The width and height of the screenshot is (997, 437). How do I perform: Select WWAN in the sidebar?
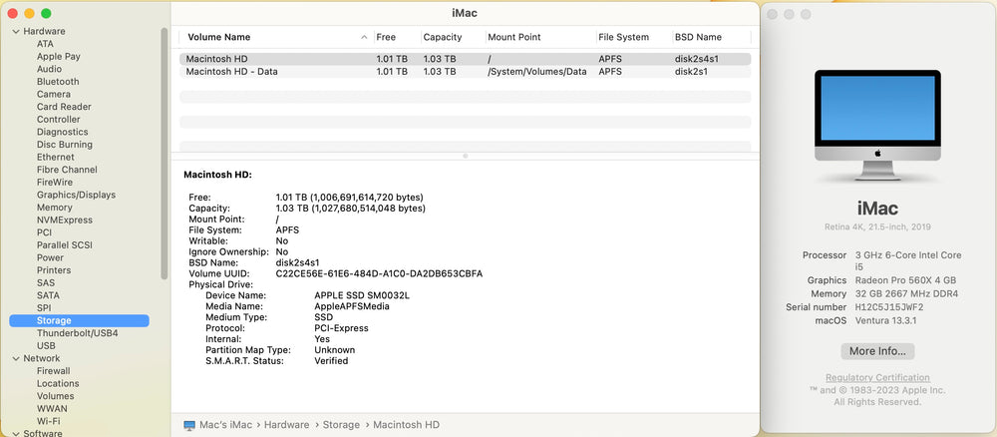[52, 408]
